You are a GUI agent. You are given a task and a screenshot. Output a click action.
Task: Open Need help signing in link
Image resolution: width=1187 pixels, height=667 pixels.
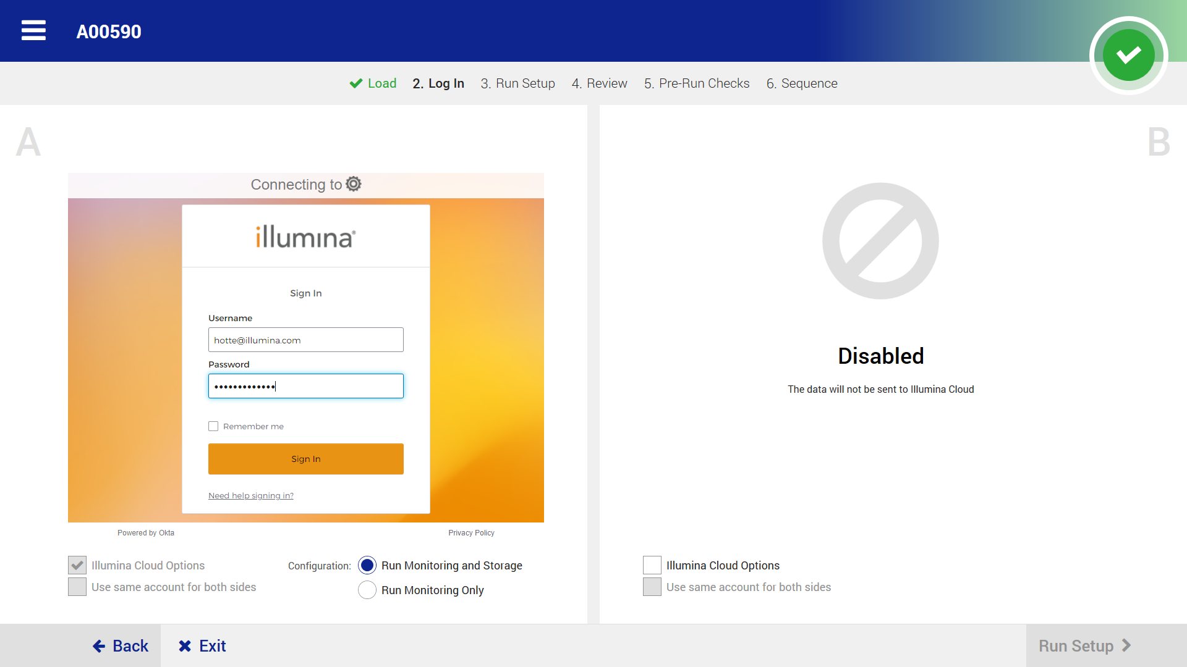click(251, 495)
